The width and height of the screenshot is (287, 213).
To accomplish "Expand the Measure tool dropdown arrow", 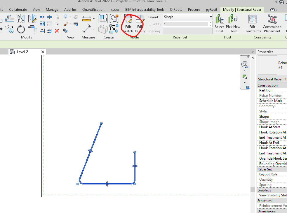I will tap(94, 19).
